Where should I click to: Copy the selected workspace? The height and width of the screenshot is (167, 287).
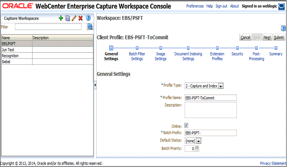tap(67, 18)
